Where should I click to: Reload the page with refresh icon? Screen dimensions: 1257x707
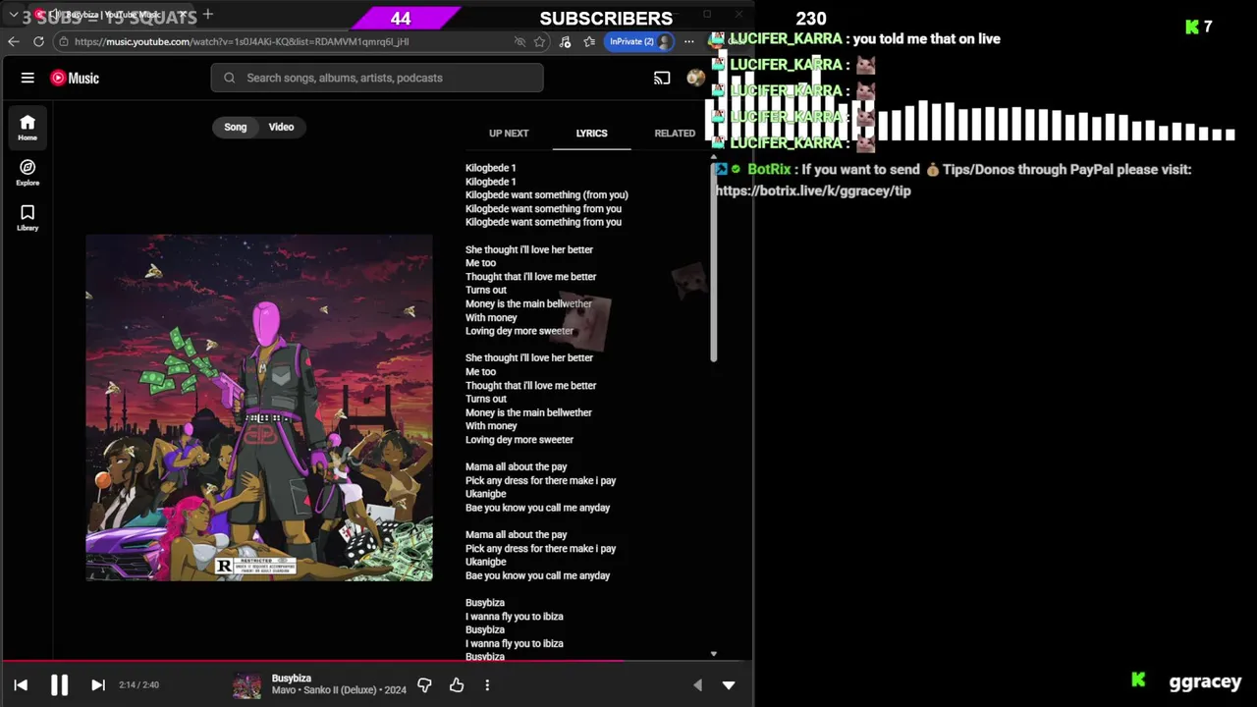(x=38, y=41)
